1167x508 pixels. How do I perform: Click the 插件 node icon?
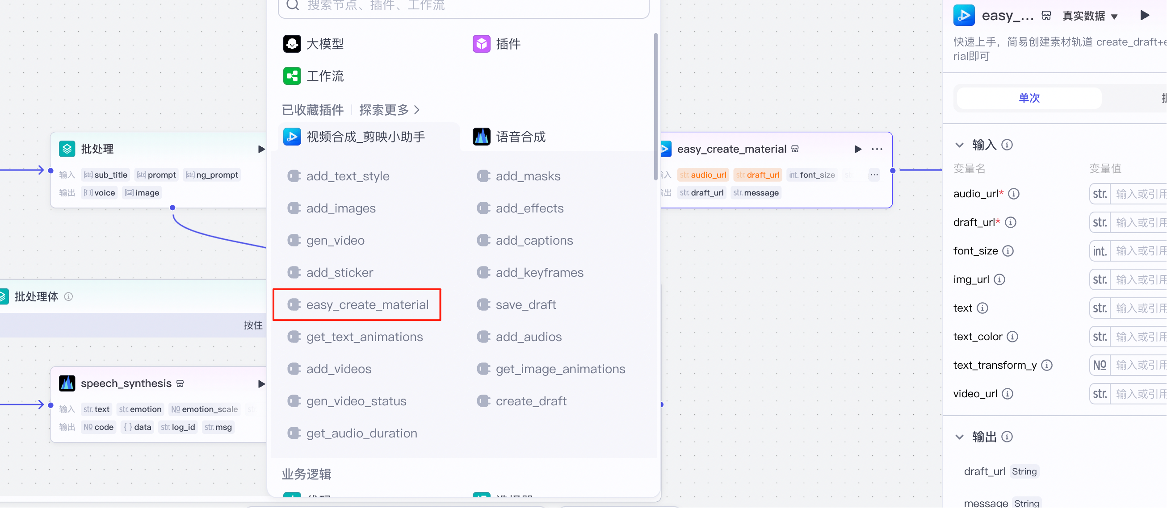pyautogui.click(x=482, y=43)
